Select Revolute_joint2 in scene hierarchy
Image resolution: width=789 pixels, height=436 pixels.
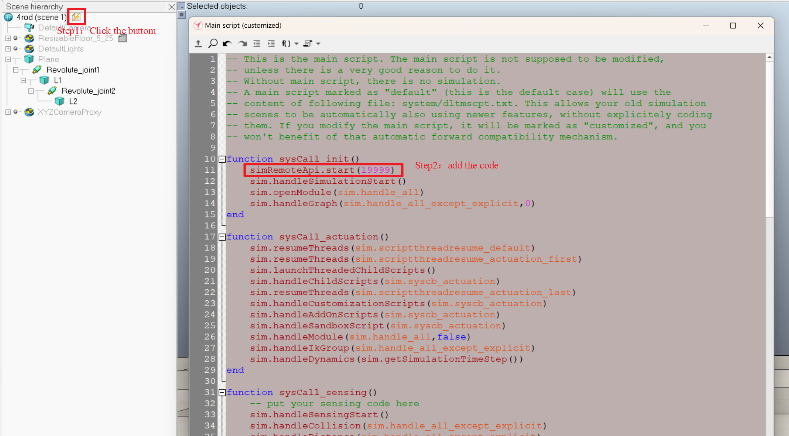(88, 91)
